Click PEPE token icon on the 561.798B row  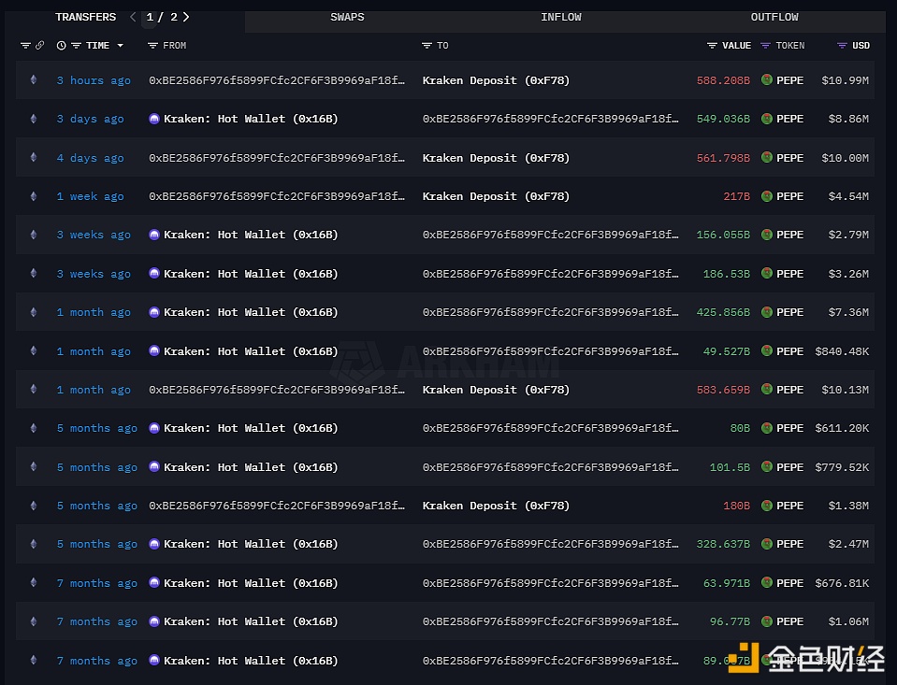coord(767,157)
